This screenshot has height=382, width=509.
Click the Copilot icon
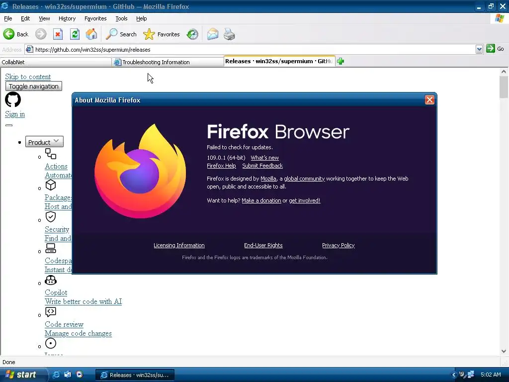coord(51,280)
